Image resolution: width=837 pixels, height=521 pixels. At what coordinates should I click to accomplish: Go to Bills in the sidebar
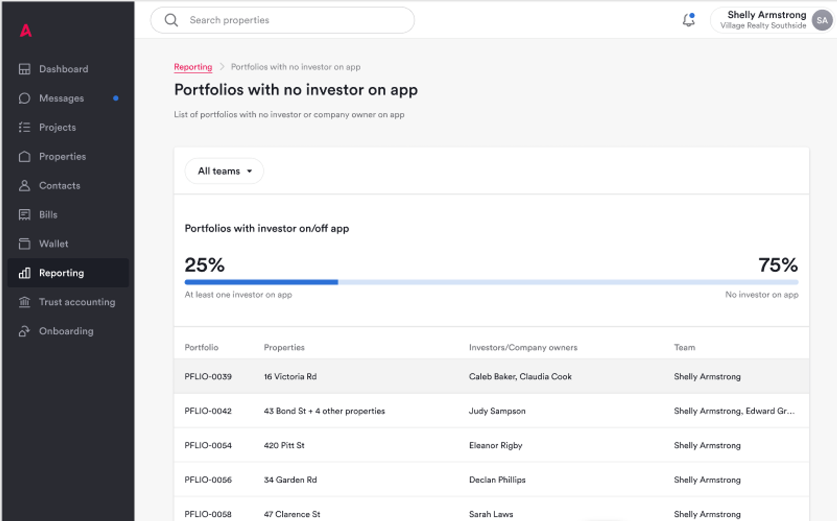coord(48,215)
